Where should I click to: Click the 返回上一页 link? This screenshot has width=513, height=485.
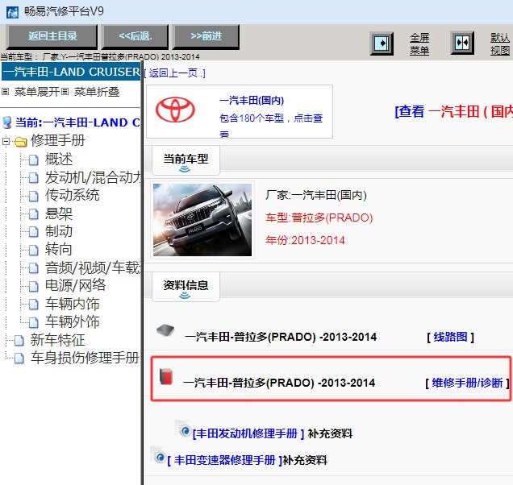(175, 73)
